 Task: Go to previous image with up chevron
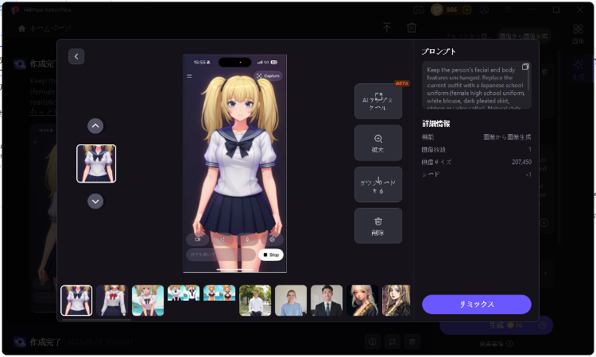tap(95, 125)
